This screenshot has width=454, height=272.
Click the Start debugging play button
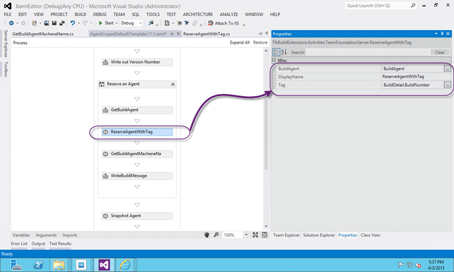tap(100, 23)
